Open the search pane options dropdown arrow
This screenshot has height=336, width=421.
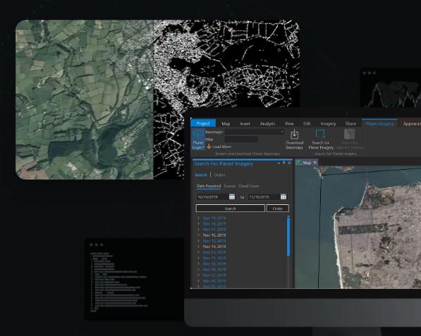279,163
